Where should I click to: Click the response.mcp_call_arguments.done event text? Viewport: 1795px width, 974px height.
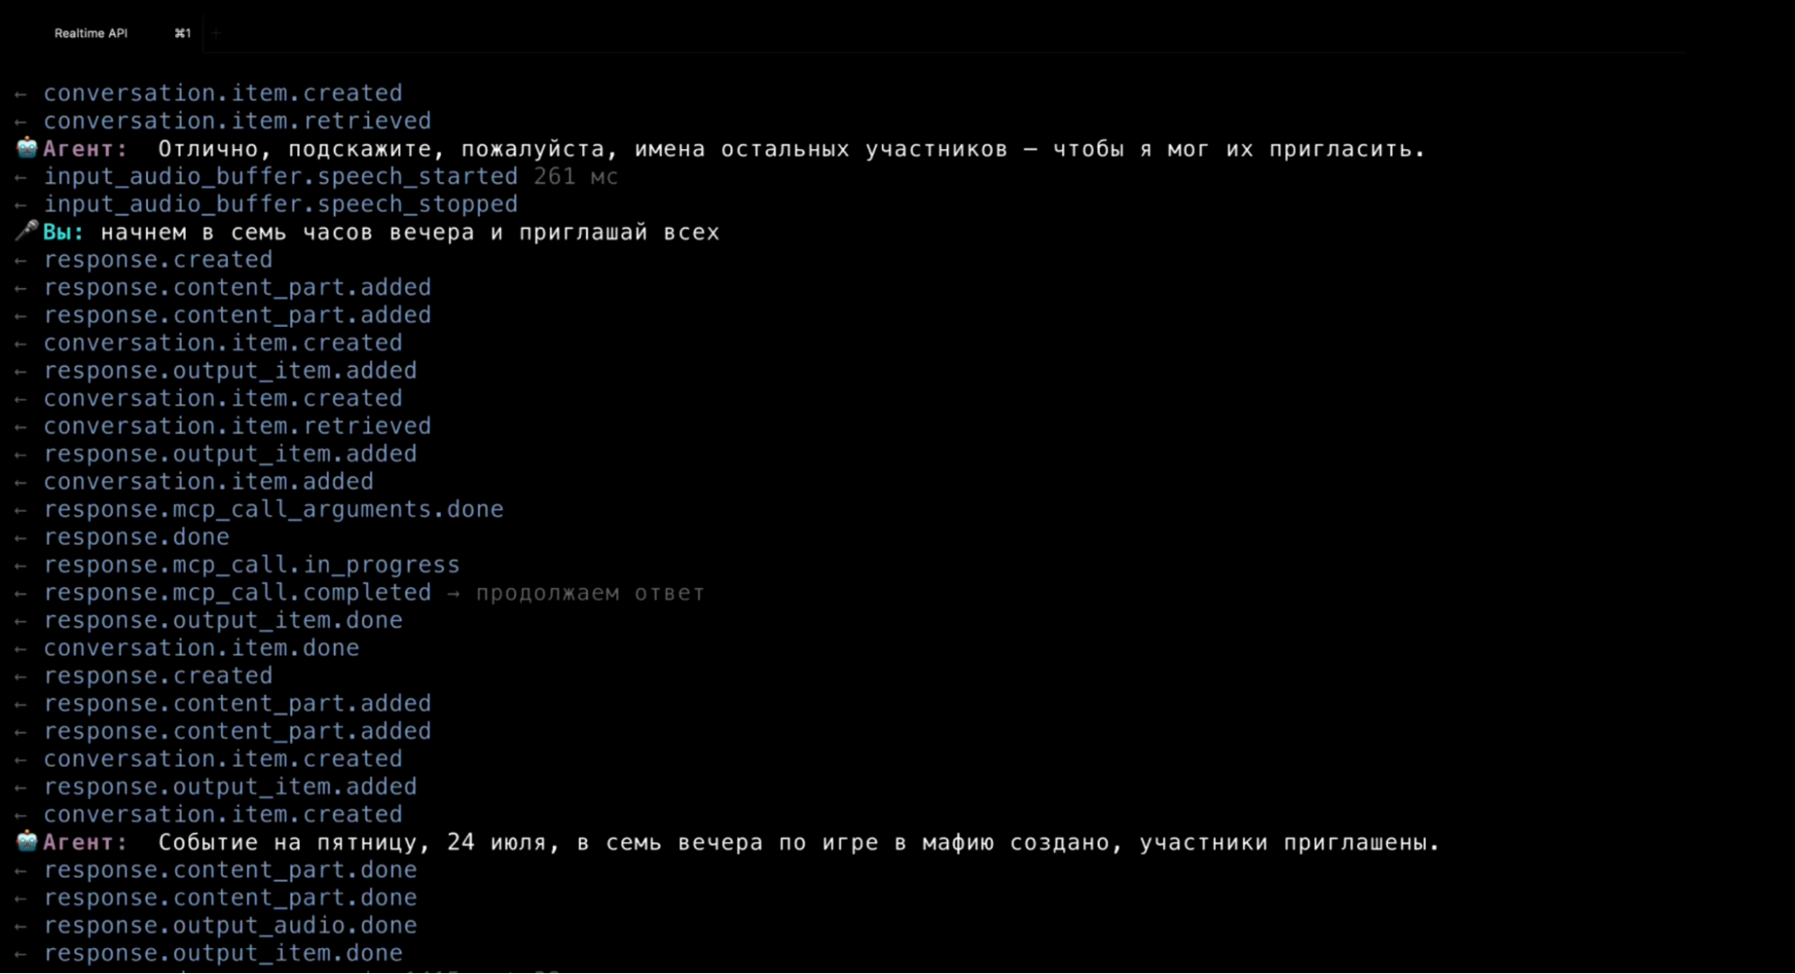pos(274,510)
